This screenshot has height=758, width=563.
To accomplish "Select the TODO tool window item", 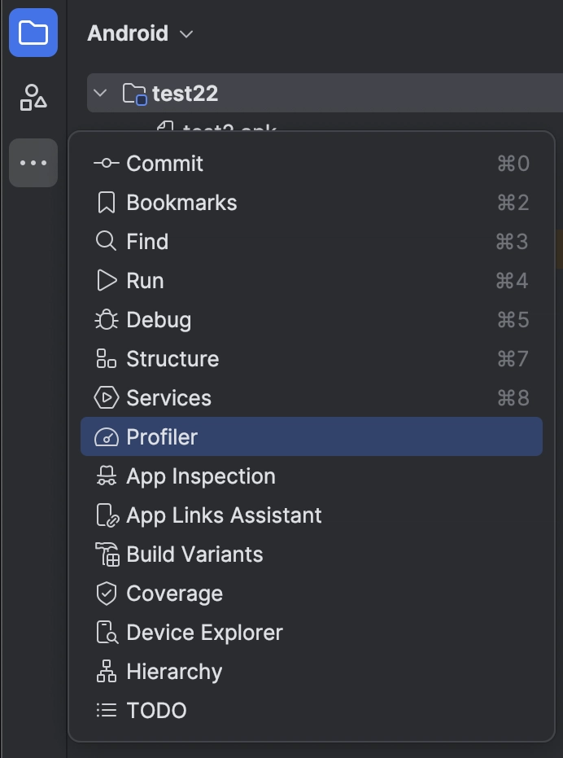I will click(312, 711).
